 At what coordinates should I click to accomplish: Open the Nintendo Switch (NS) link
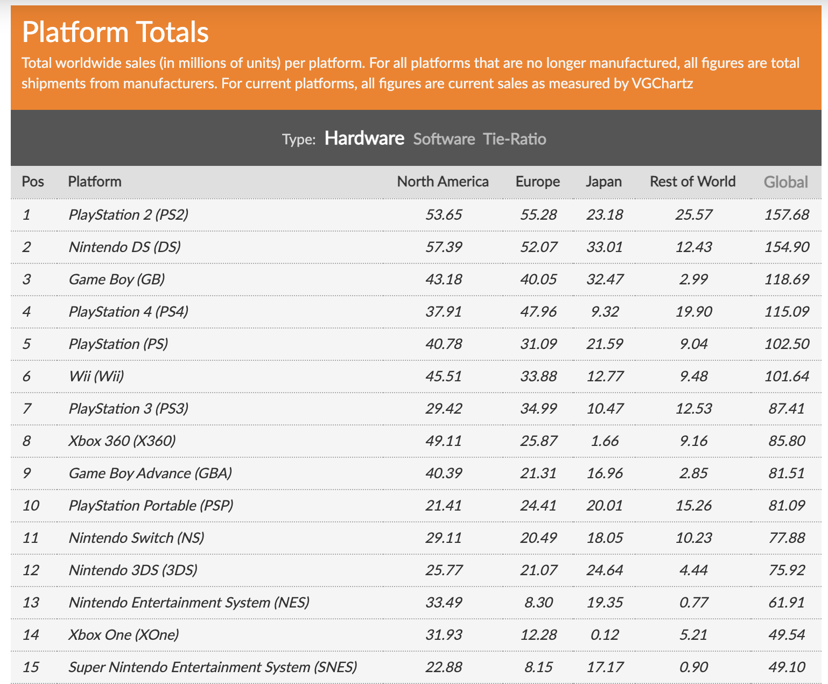pyautogui.click(x=137, y=538)
